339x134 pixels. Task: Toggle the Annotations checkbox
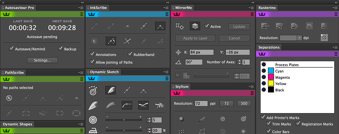click(92, 54)
